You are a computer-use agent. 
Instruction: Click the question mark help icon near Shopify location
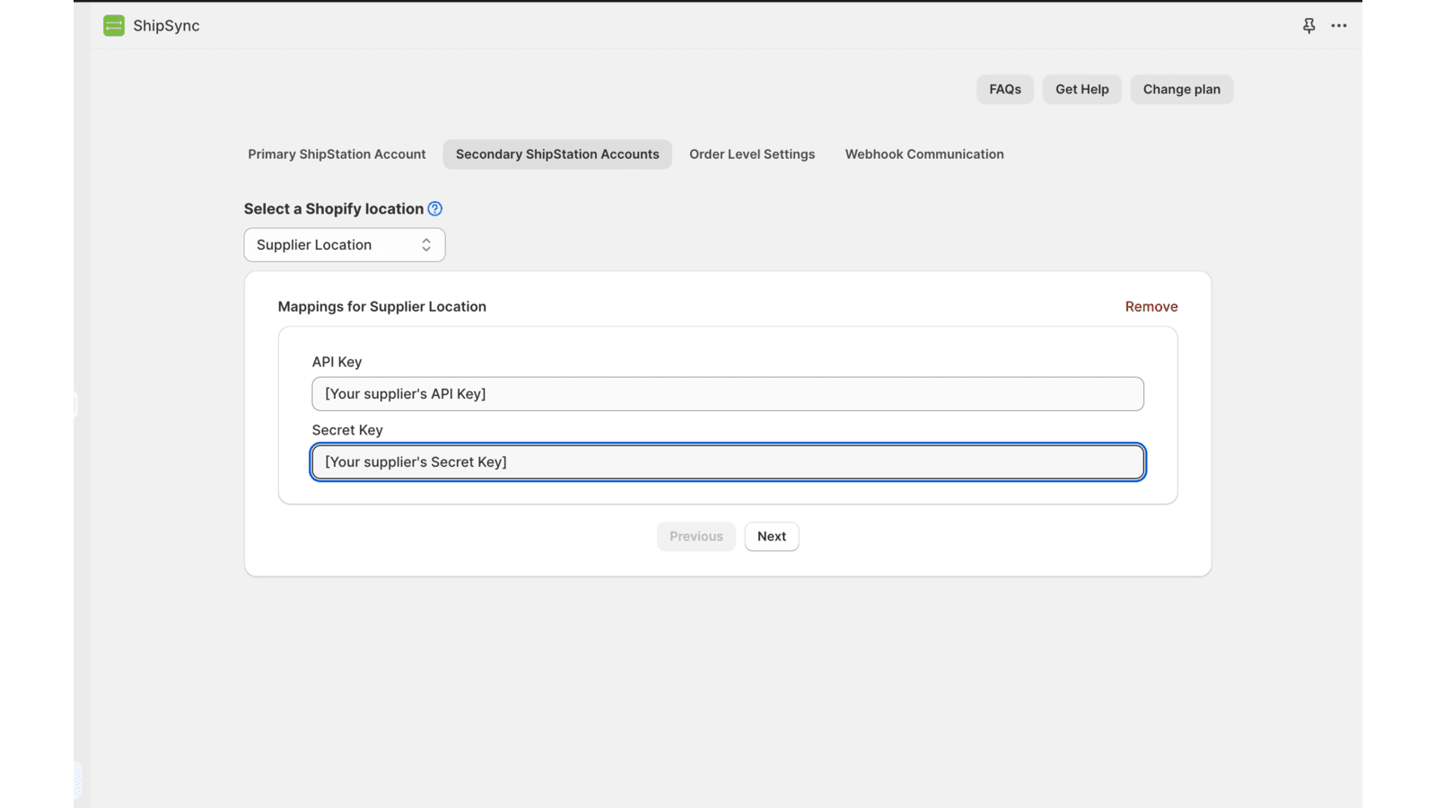click(433, 208)
